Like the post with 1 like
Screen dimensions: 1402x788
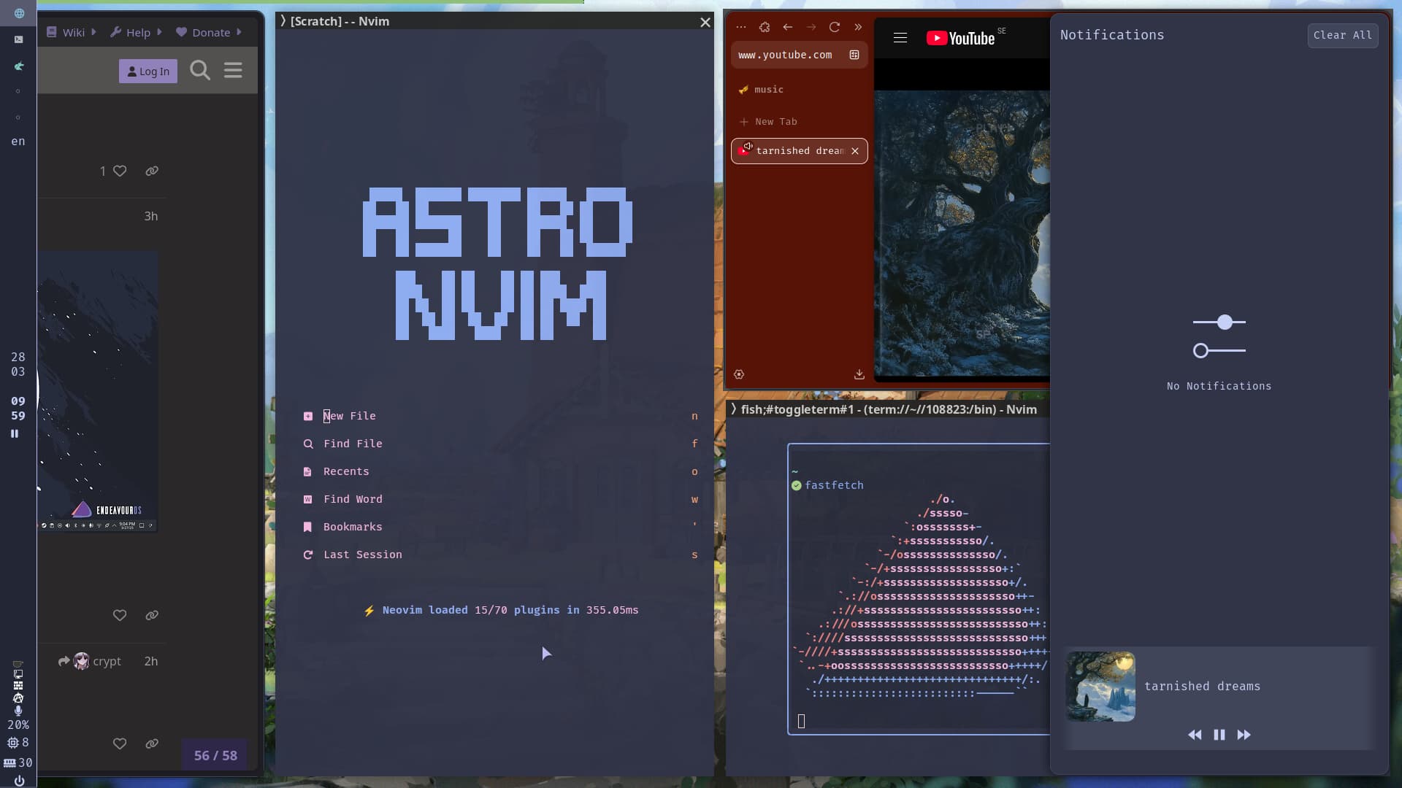(x=120, y=171)
